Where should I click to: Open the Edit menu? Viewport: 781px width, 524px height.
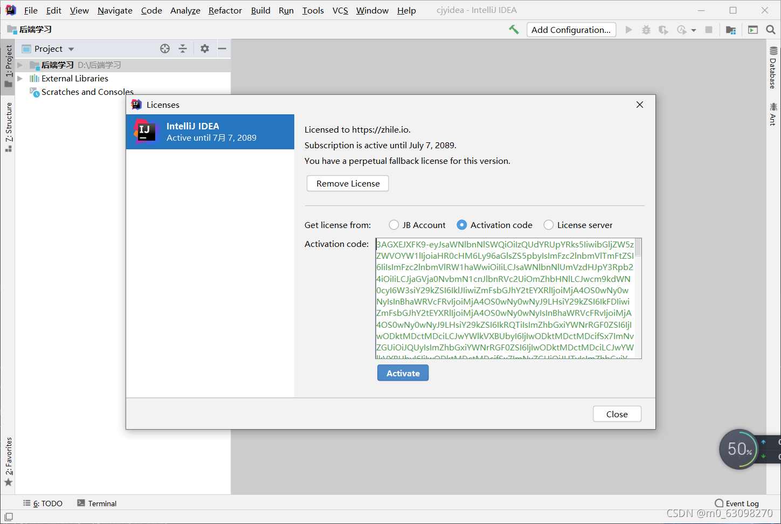pos(54,10)
